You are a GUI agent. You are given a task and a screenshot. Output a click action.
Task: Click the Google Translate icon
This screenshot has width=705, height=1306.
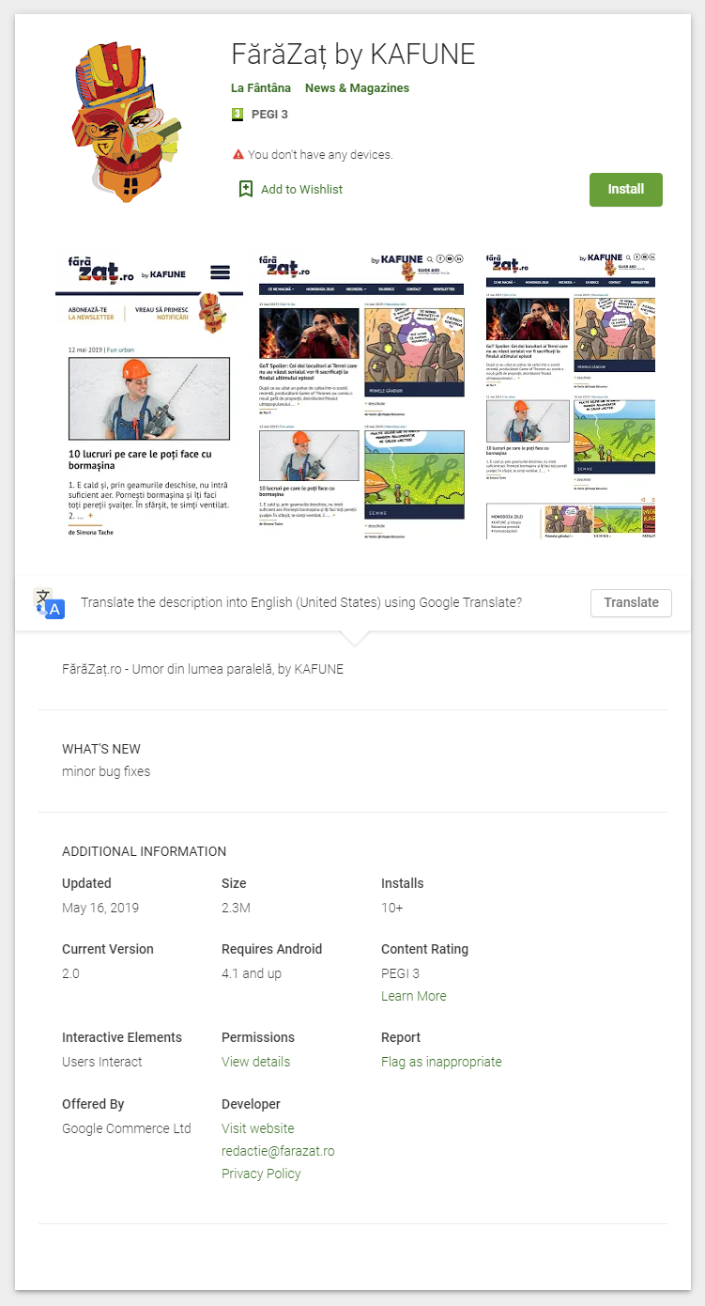tap(48, 603)
